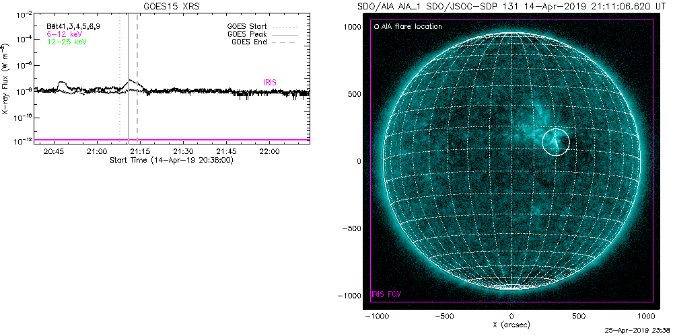Click the SDO/AIA image title
The height and width of the screenshot is (336, 673).
click(x=510, y=7)
